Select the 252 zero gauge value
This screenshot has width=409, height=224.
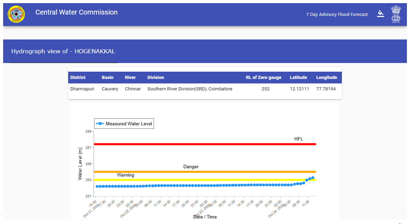(265, 89)
